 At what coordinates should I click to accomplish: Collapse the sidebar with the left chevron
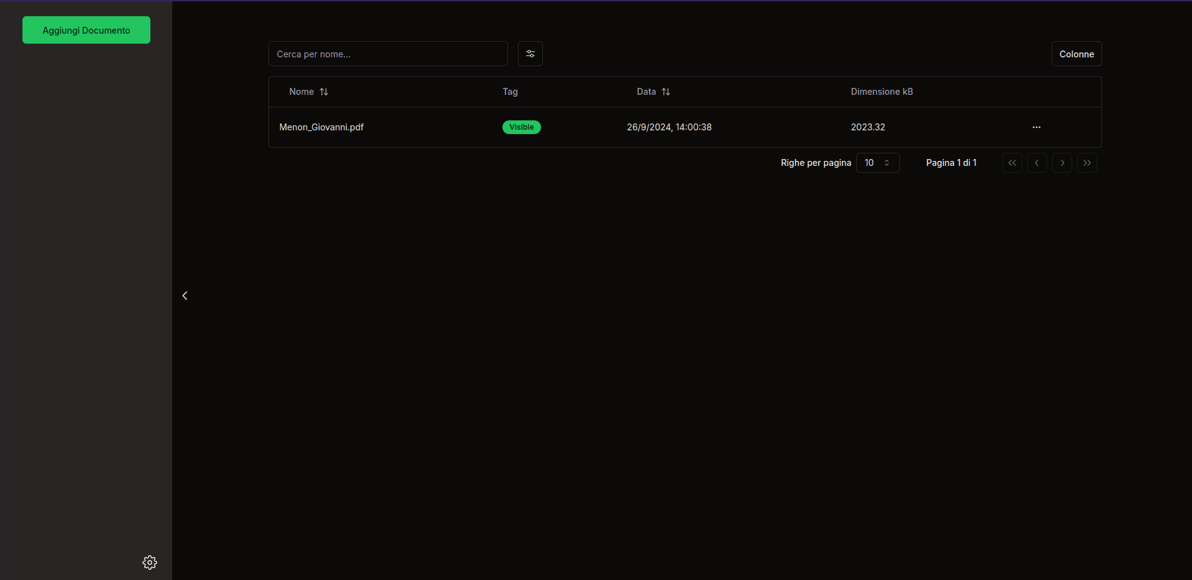click(x=185, y=296)
